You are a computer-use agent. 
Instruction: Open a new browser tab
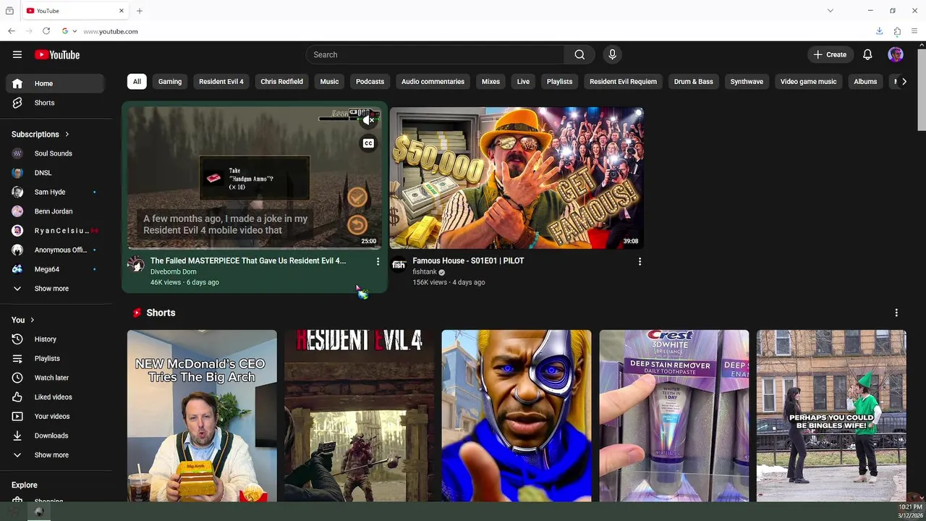(140, 11)
